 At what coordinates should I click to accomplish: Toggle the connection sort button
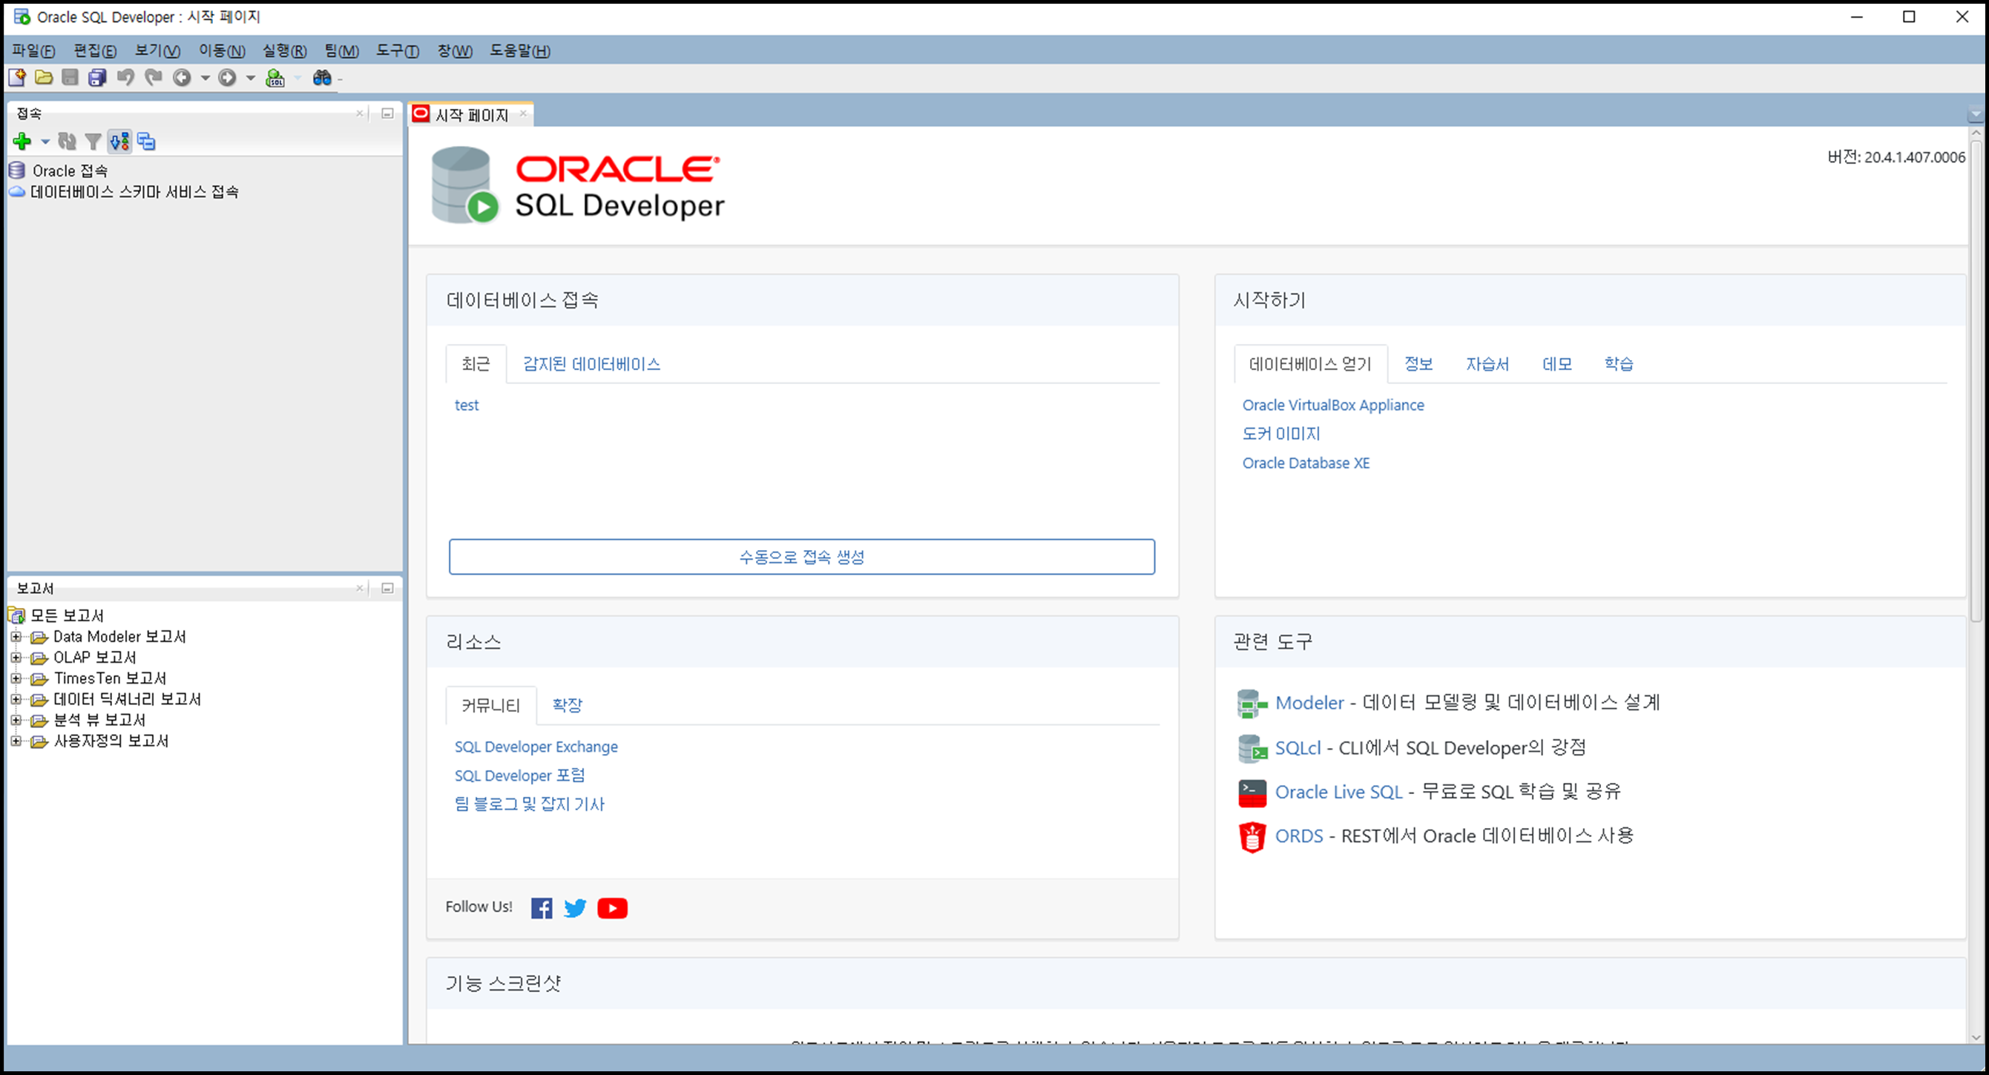tap(119, 141)
